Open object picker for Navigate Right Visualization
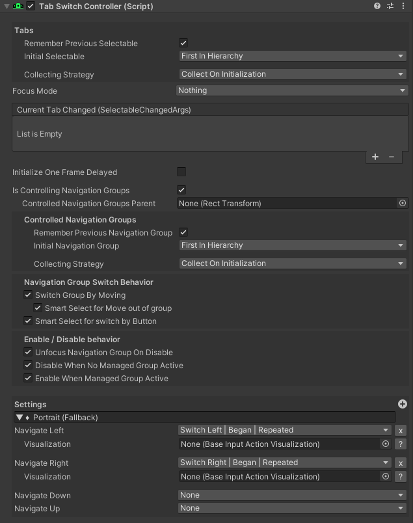413x523 pixels. [x=386, y=477]
